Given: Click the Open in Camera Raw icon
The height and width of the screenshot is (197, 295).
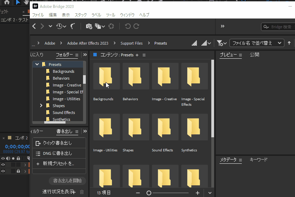Looking at the screenshot, I should point(111,26).
